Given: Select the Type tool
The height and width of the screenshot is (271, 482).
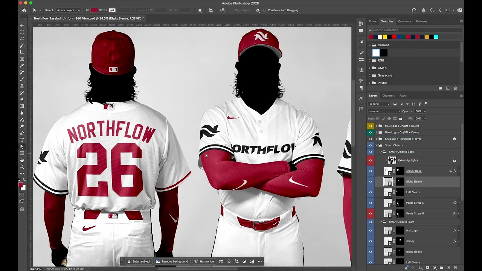Looking at the screenshot, I should click(x=22, y=140).
